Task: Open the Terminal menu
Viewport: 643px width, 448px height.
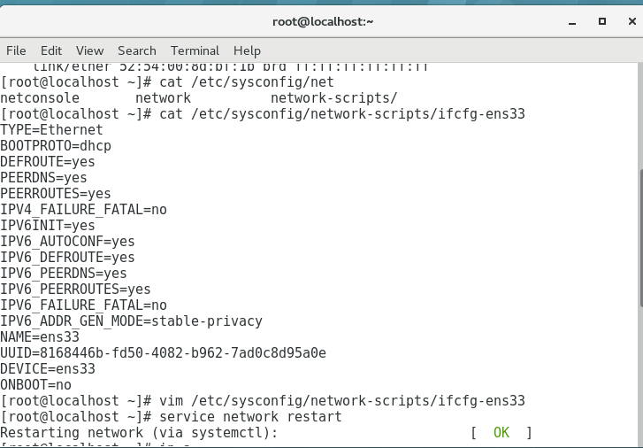Action: click(x=195, y=50)
